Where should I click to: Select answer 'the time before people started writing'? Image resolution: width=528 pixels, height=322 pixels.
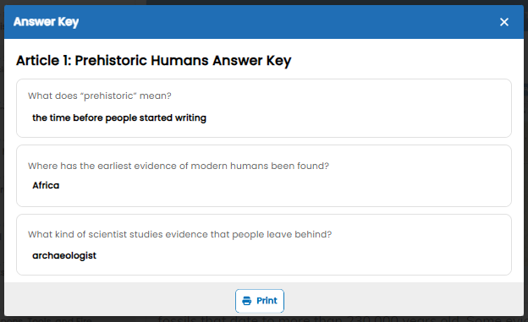(x=119, y=117)
